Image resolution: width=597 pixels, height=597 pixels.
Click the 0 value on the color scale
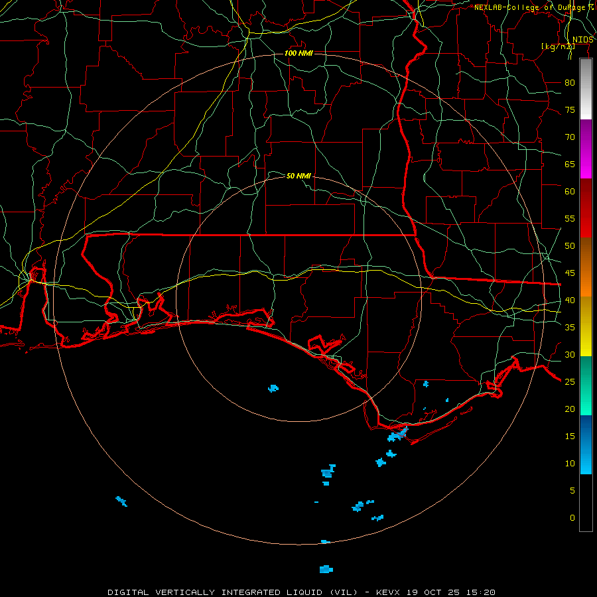click(x=572, y=518)
